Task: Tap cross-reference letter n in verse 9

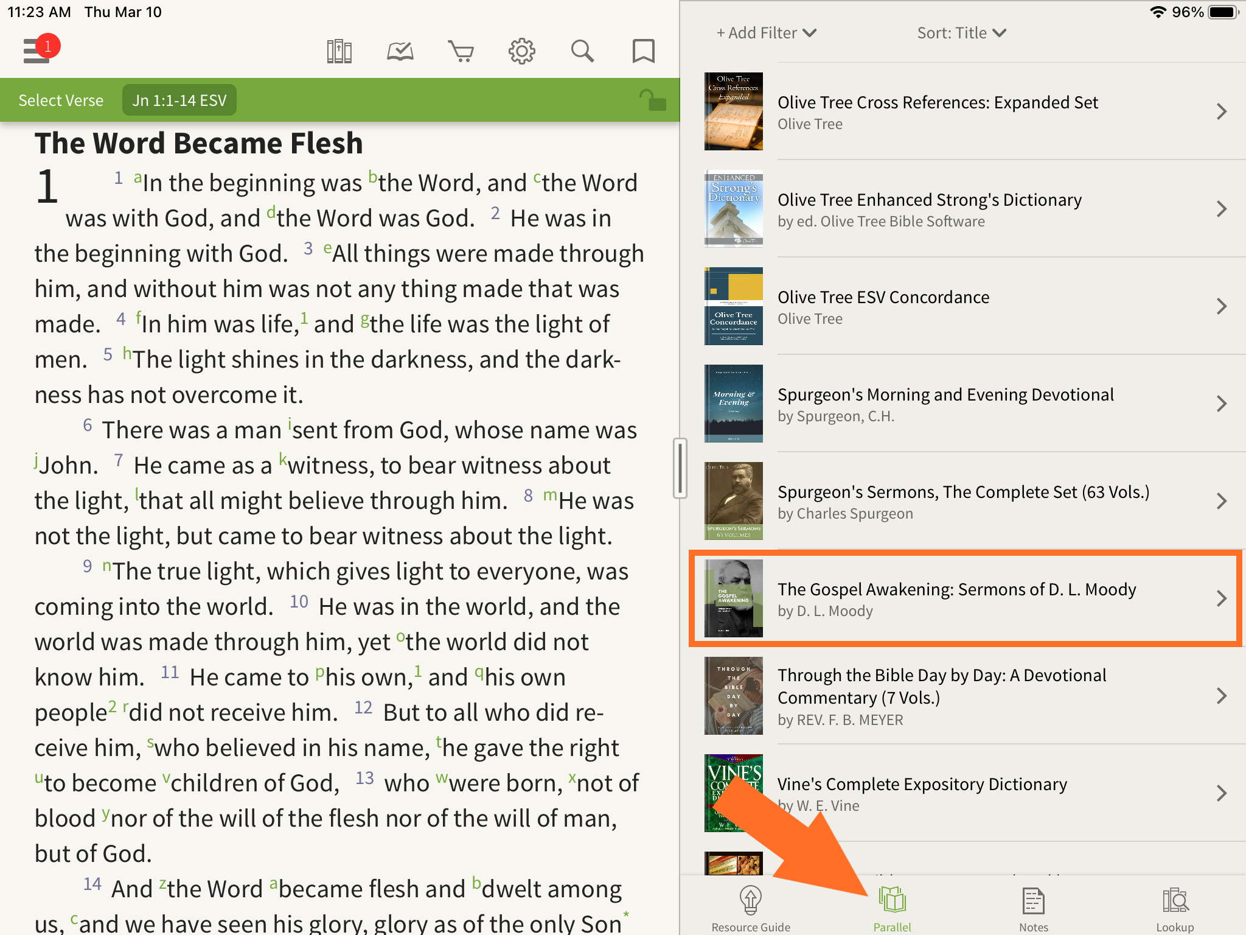Action: (x=106, y=566)
